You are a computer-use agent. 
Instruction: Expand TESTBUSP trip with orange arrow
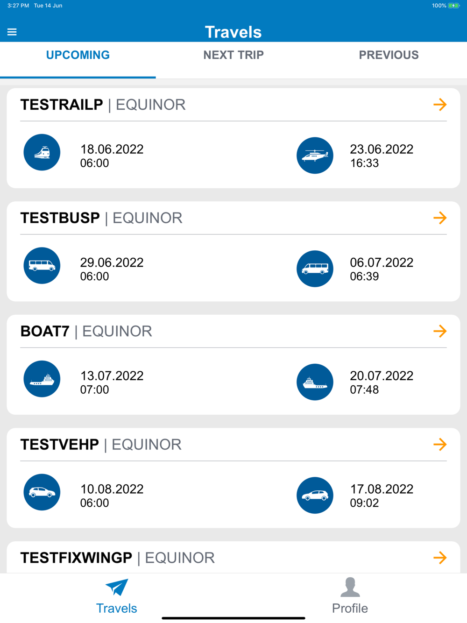coord(439,218)
